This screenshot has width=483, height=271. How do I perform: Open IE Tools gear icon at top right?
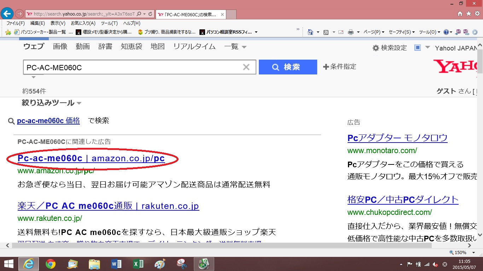click(x=477, y=14)
